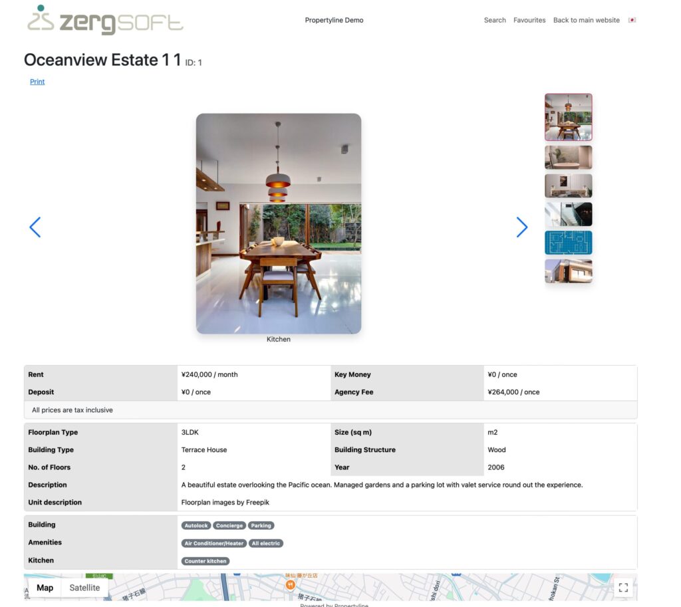This screenshot has width=681, height=607.
Task: Click the 3LDK floorplan type value
Action: click(190, 432)
